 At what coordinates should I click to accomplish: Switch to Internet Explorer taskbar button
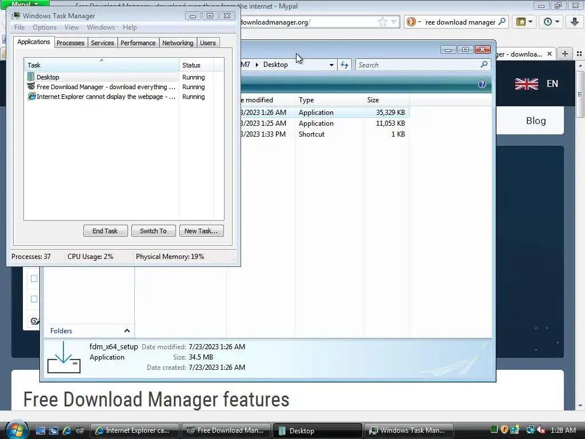click(134, 430)
